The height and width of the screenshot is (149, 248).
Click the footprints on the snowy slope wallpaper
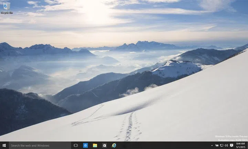(x=130, y=127)
